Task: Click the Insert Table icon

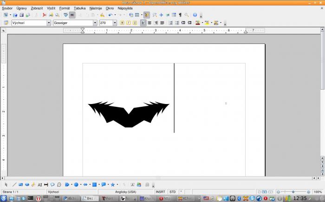Action: click(137, 15)
